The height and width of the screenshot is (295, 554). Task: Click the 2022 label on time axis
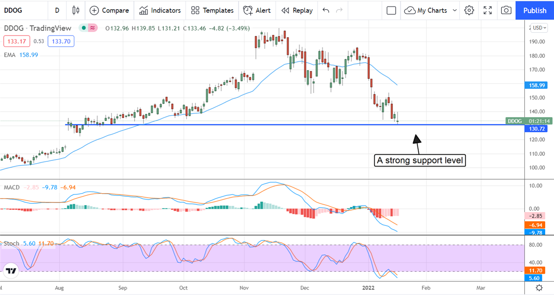pos(368,287)
